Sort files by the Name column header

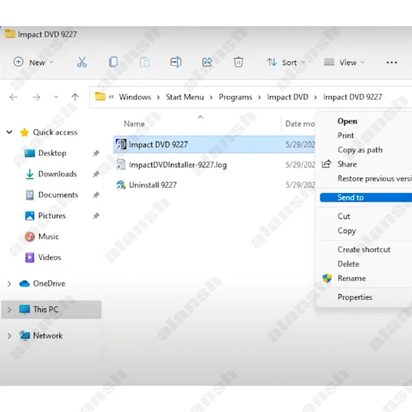coord(134,124)
